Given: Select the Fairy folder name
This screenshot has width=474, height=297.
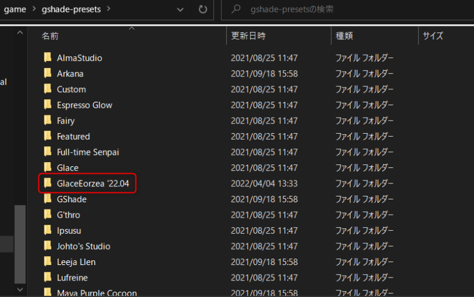Looking at the screenshot, I should tap(66, 121).
